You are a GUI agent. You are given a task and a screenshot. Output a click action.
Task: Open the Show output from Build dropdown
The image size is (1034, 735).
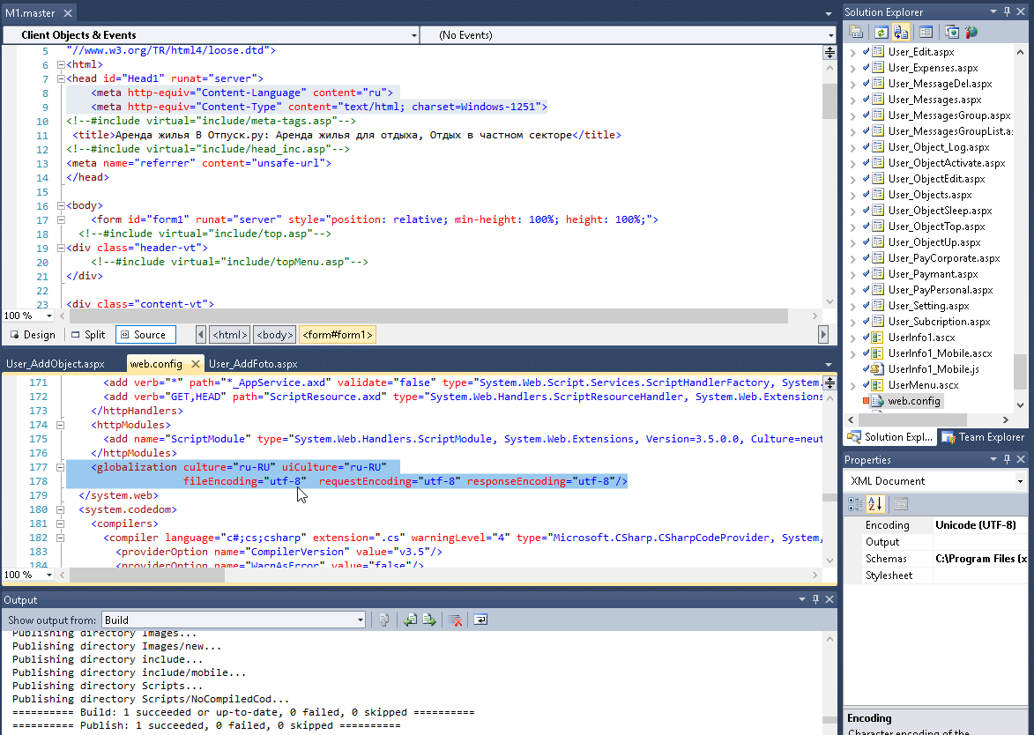point(234,620)
